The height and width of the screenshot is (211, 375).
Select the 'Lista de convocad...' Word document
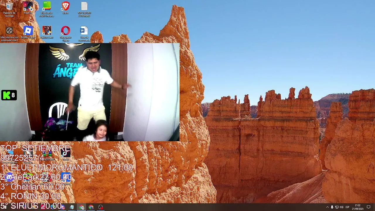pos(84,34)
